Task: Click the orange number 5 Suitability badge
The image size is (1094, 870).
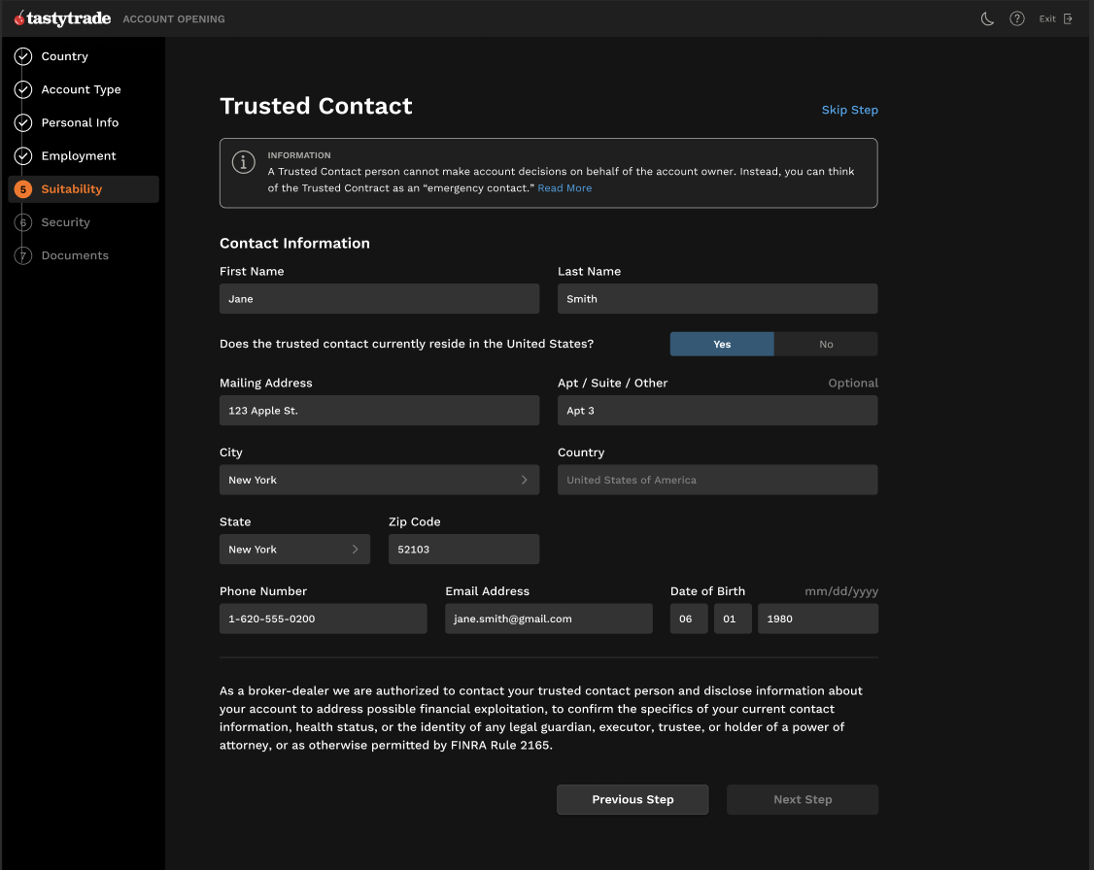Action: pyautogui.click(x=23, y=189)
